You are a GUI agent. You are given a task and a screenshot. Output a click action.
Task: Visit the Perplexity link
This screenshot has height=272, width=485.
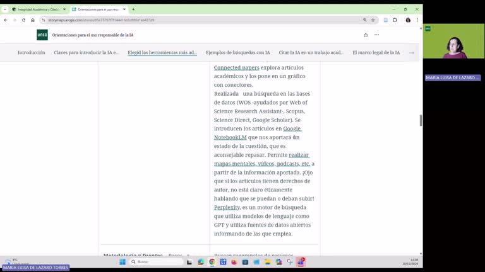coord(227,208)
